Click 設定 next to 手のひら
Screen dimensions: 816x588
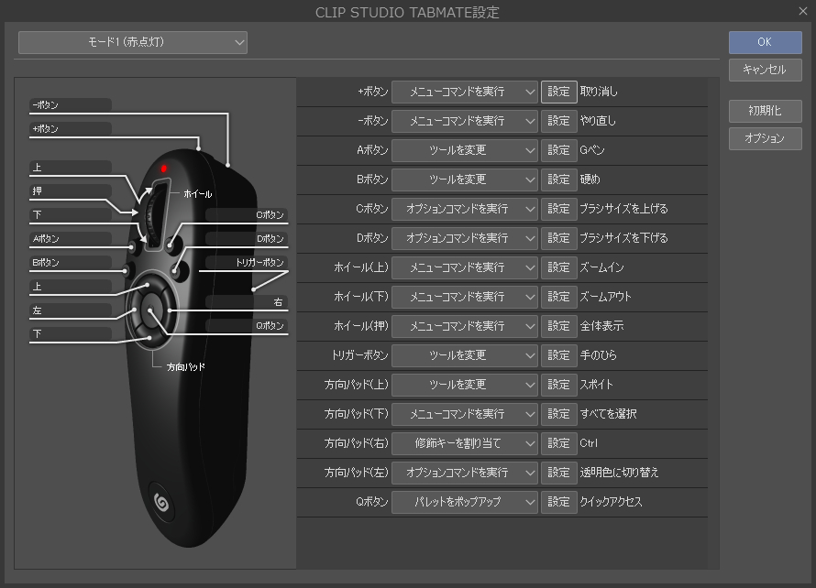point(559,355)
